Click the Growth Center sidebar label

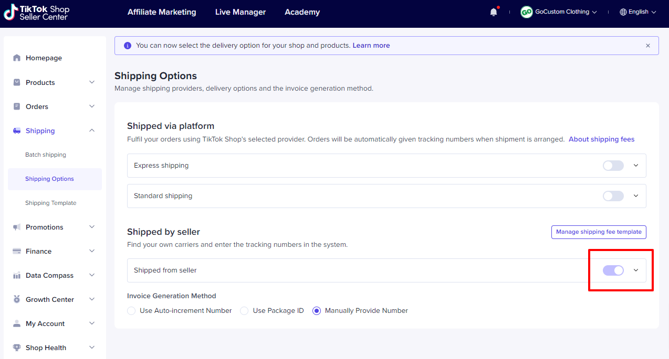50,299
